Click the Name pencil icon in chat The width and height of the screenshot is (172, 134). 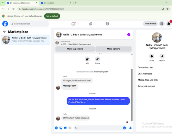tap(97, 59)
